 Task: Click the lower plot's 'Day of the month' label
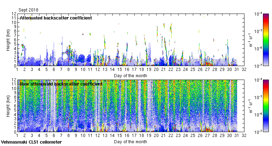click(130, 141)
